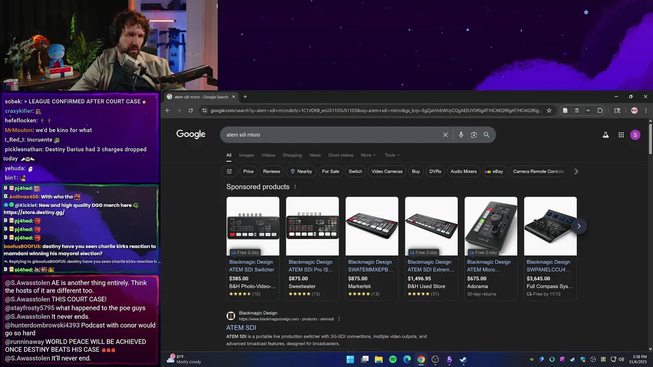Bookmark this page with the star icon

[x=549, y=111]
